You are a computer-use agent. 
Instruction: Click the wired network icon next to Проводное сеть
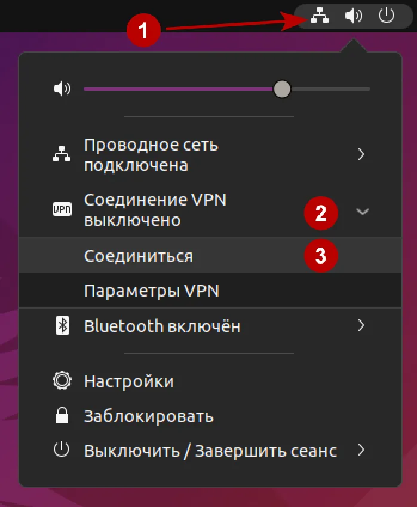click(63, 154)
